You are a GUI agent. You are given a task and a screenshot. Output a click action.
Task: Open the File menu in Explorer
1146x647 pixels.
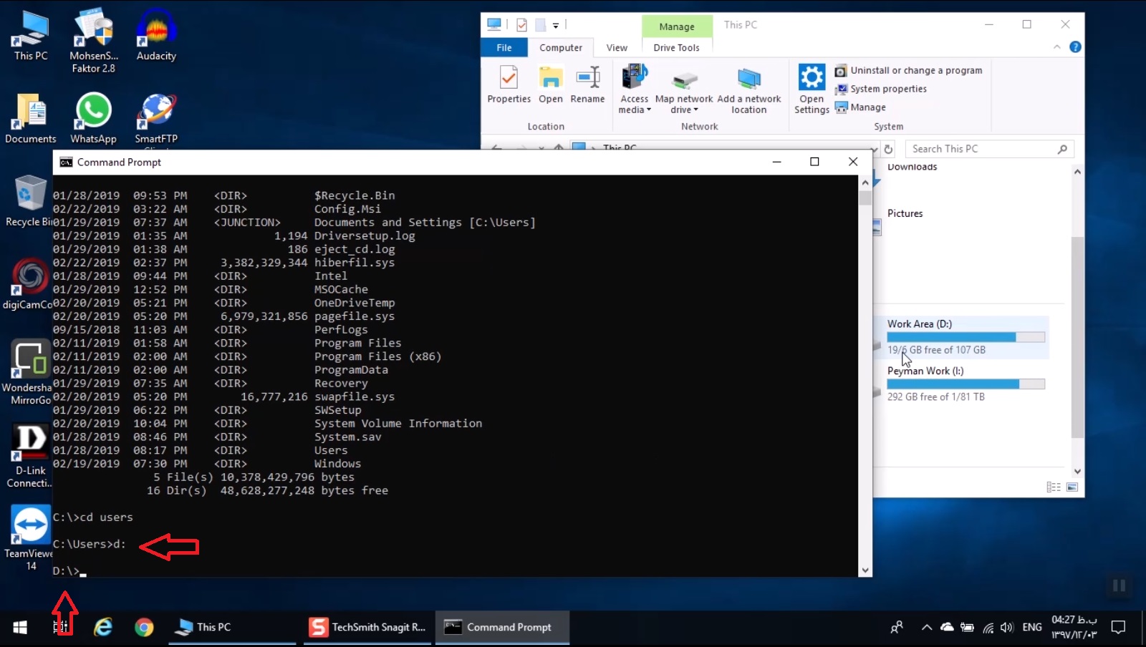click(x=504, y=47)
